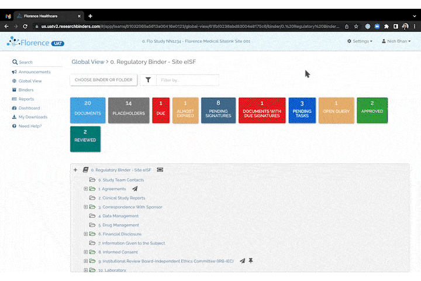Click the 2 Approved tile
Screen dimensions: 421x281
point(372,110)
